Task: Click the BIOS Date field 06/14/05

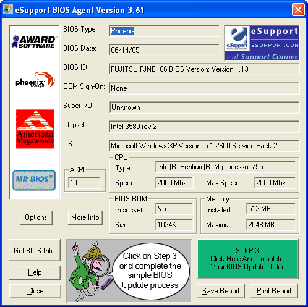Action: 165,50
